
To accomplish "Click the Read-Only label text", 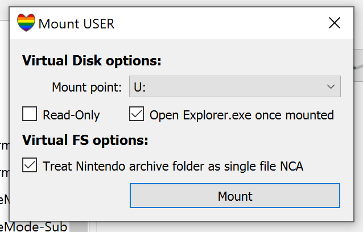I will (x=71, y=115).
